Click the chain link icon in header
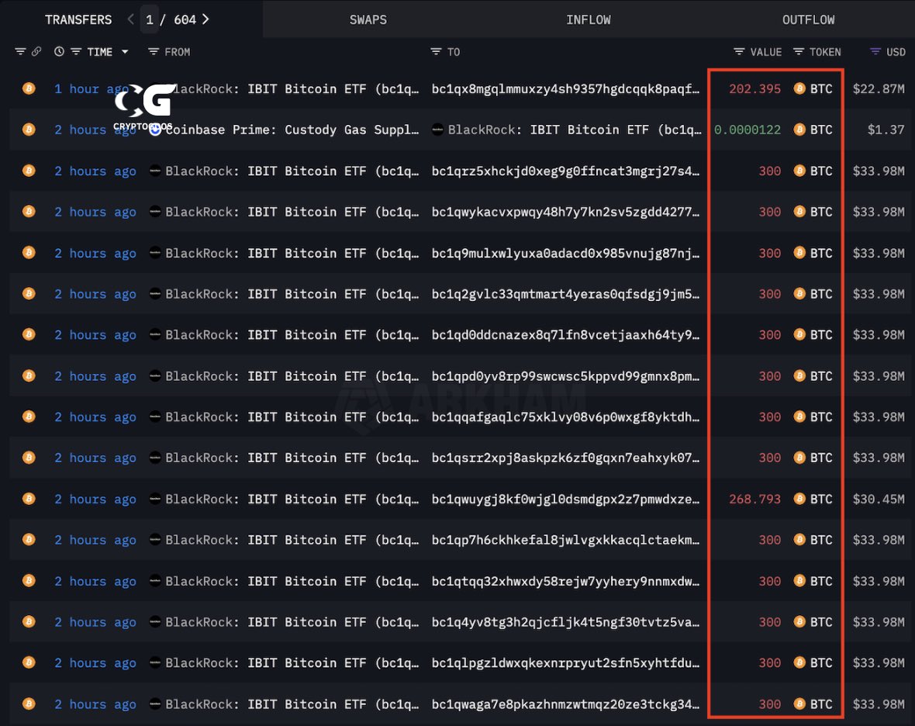The image size is (915, 726). 36,51
